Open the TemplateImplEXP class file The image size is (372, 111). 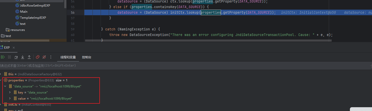33,18
